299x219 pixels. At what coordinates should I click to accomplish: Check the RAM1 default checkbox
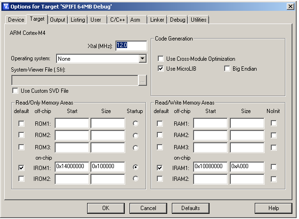pos(160,123)
